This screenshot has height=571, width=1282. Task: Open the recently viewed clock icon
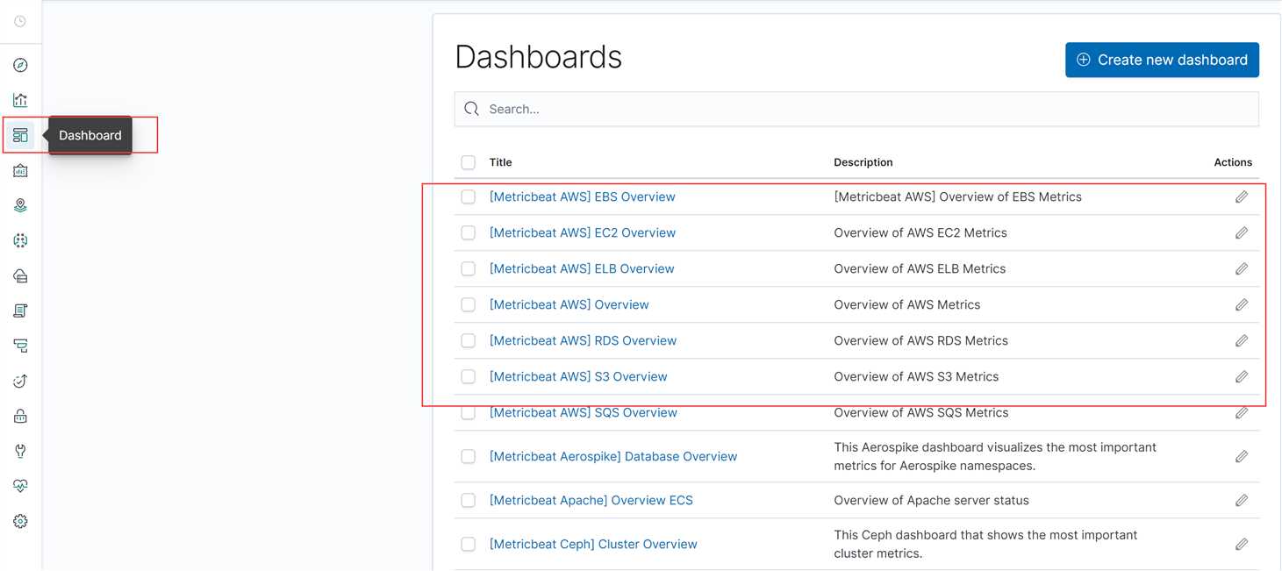(x=20, y=21)
